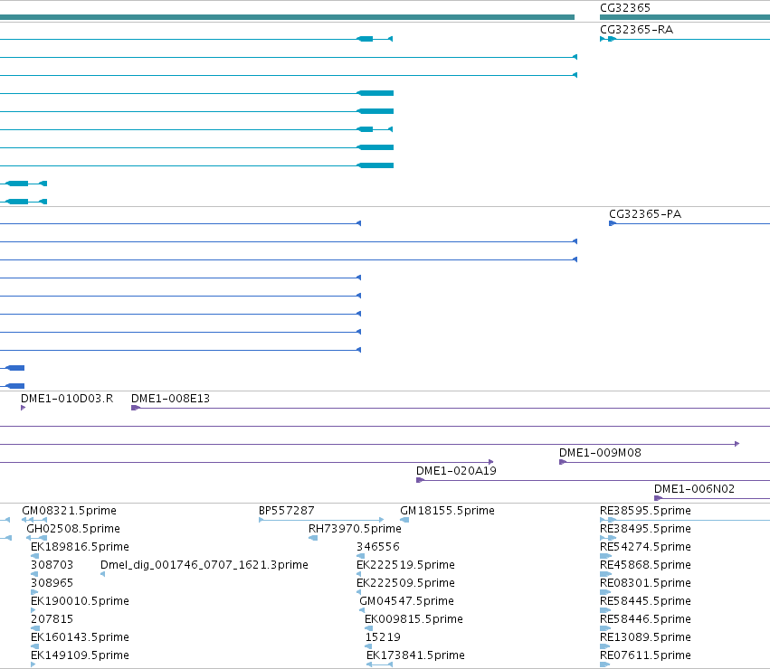
Task: Click the CG32365-RA transcript label
Action: tap(636, 30)
